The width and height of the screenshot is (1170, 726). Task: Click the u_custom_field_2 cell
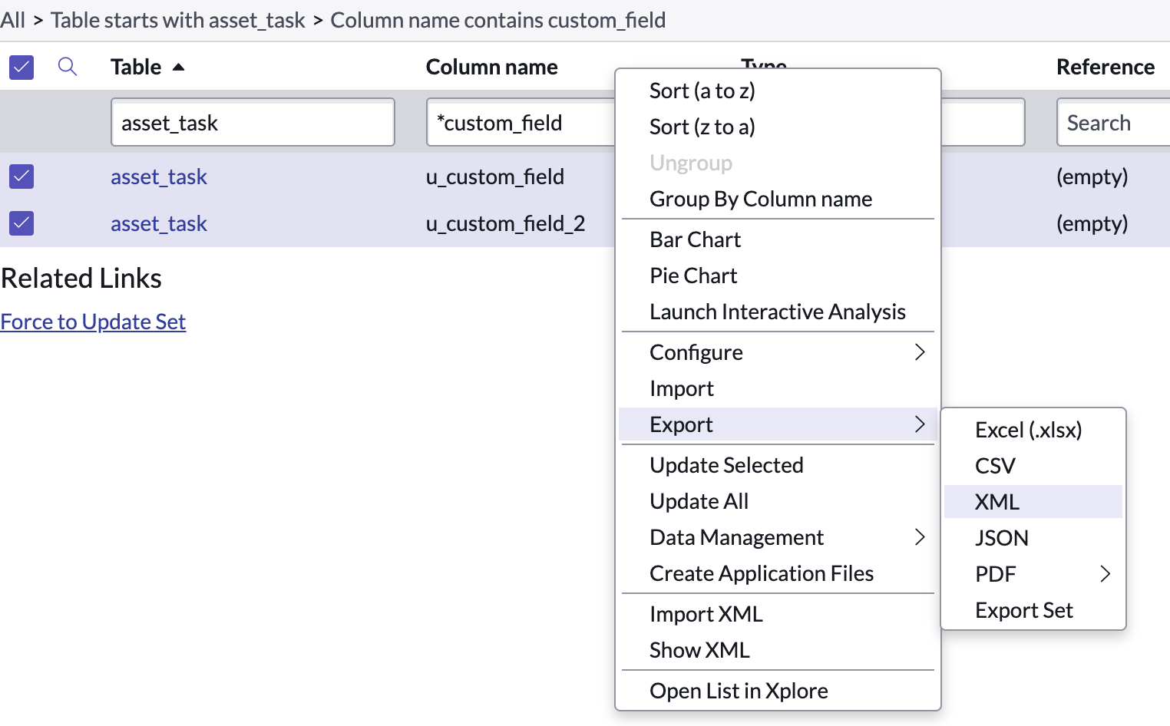click(x=506, y=223)
